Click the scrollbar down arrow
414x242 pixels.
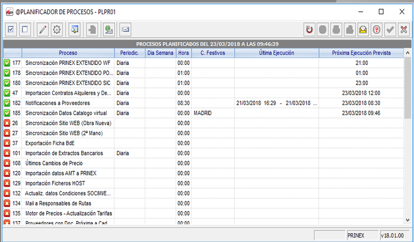(408, 220)
